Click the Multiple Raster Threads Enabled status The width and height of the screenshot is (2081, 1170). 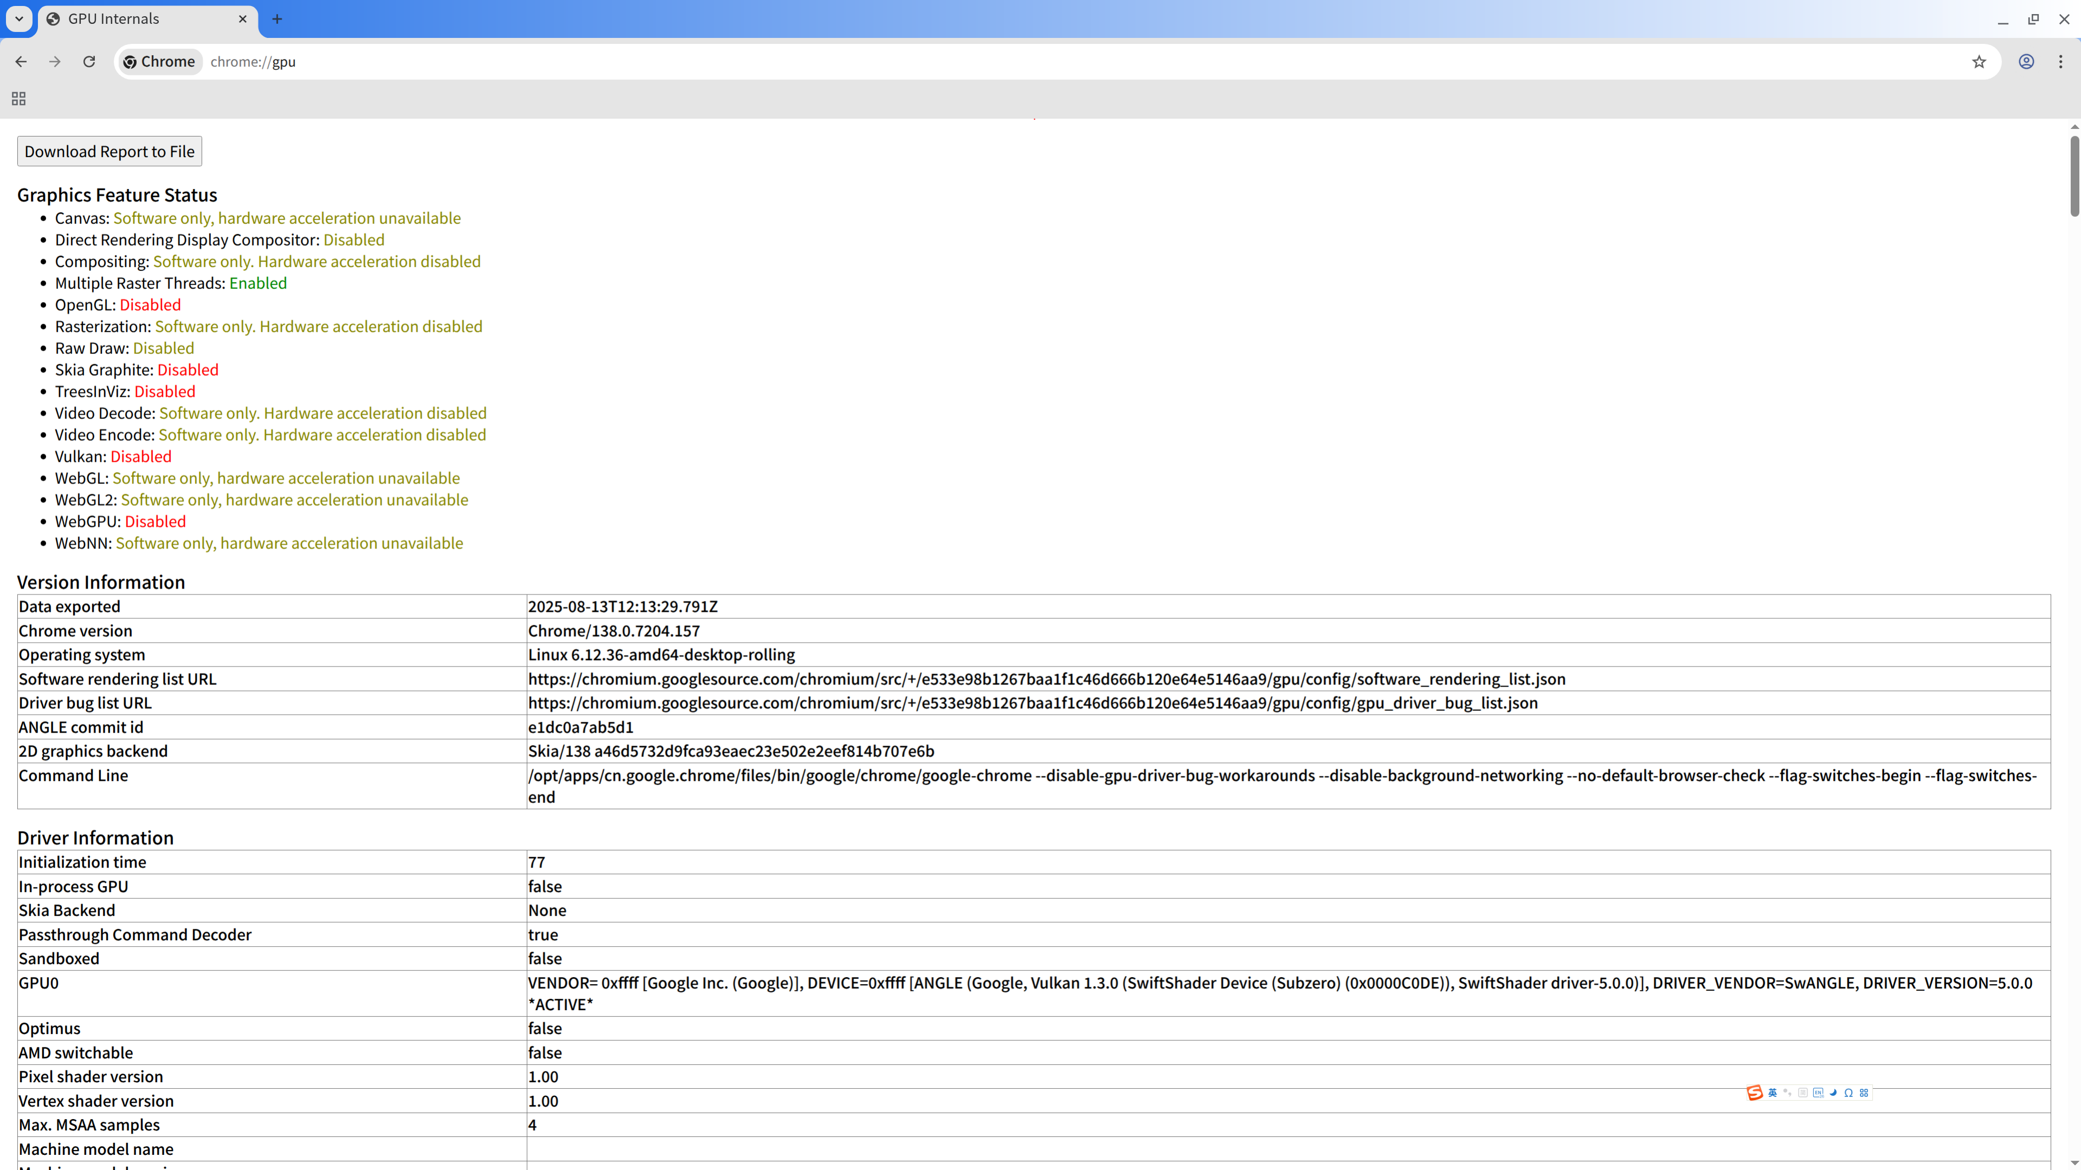click(257, 282)
